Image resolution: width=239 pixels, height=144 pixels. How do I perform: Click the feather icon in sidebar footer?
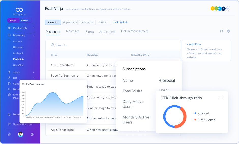[x=9, y=135]
